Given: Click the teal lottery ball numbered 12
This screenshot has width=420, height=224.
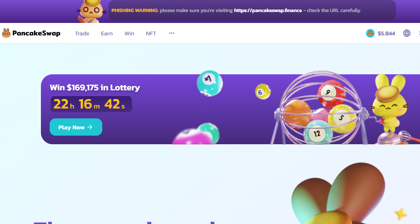Looking at the screenshot, I should [318, 131].
